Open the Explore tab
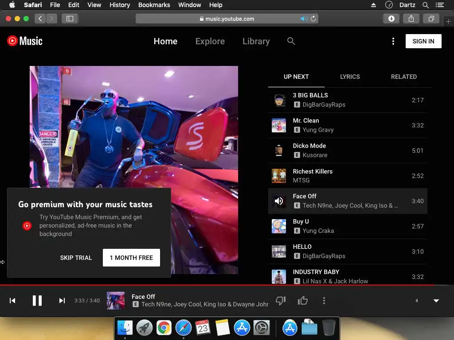The image size is (454, 340). 210,41
